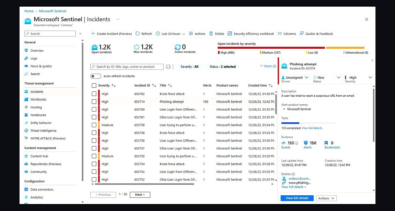Expand the More (2) filters
The width and height of the screenshot is (395, 211).
[268, 66]
